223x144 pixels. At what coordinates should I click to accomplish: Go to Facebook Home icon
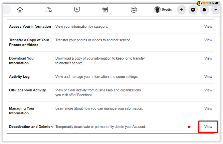click(x=20, y=10)
